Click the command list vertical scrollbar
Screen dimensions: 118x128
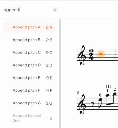click(60, 73)
